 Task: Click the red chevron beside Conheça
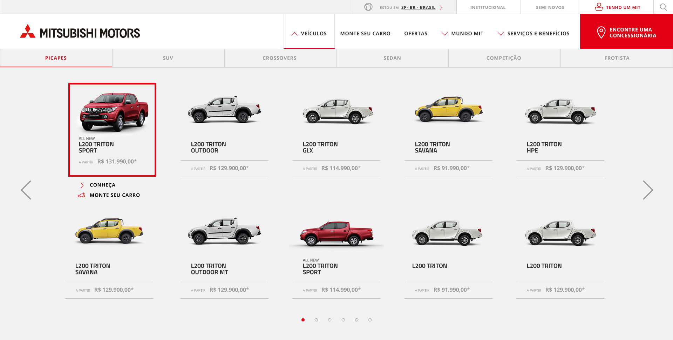82,185
